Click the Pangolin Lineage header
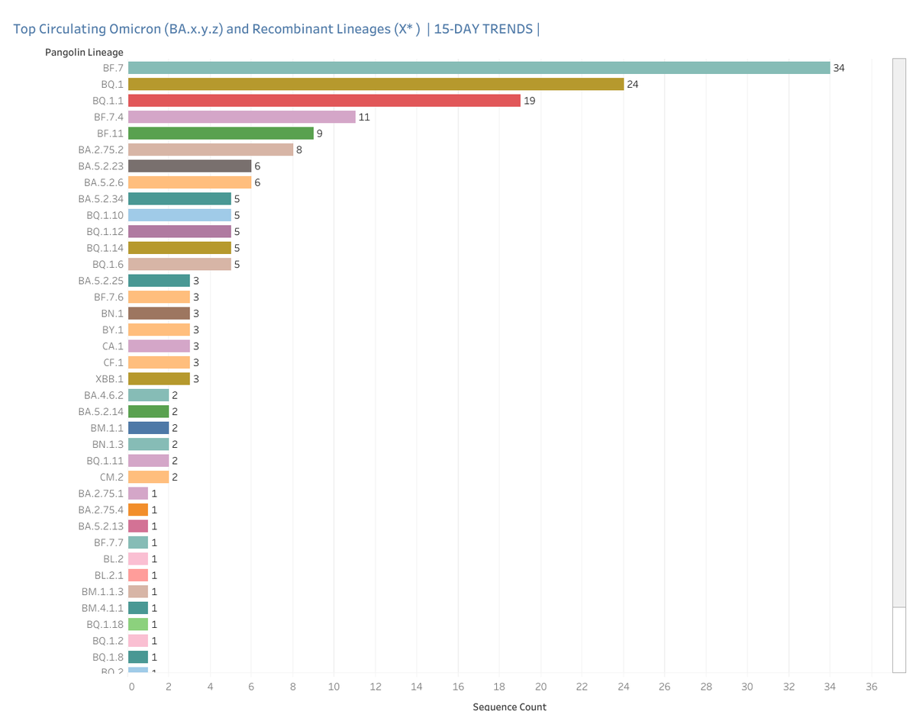 point(84,52)
